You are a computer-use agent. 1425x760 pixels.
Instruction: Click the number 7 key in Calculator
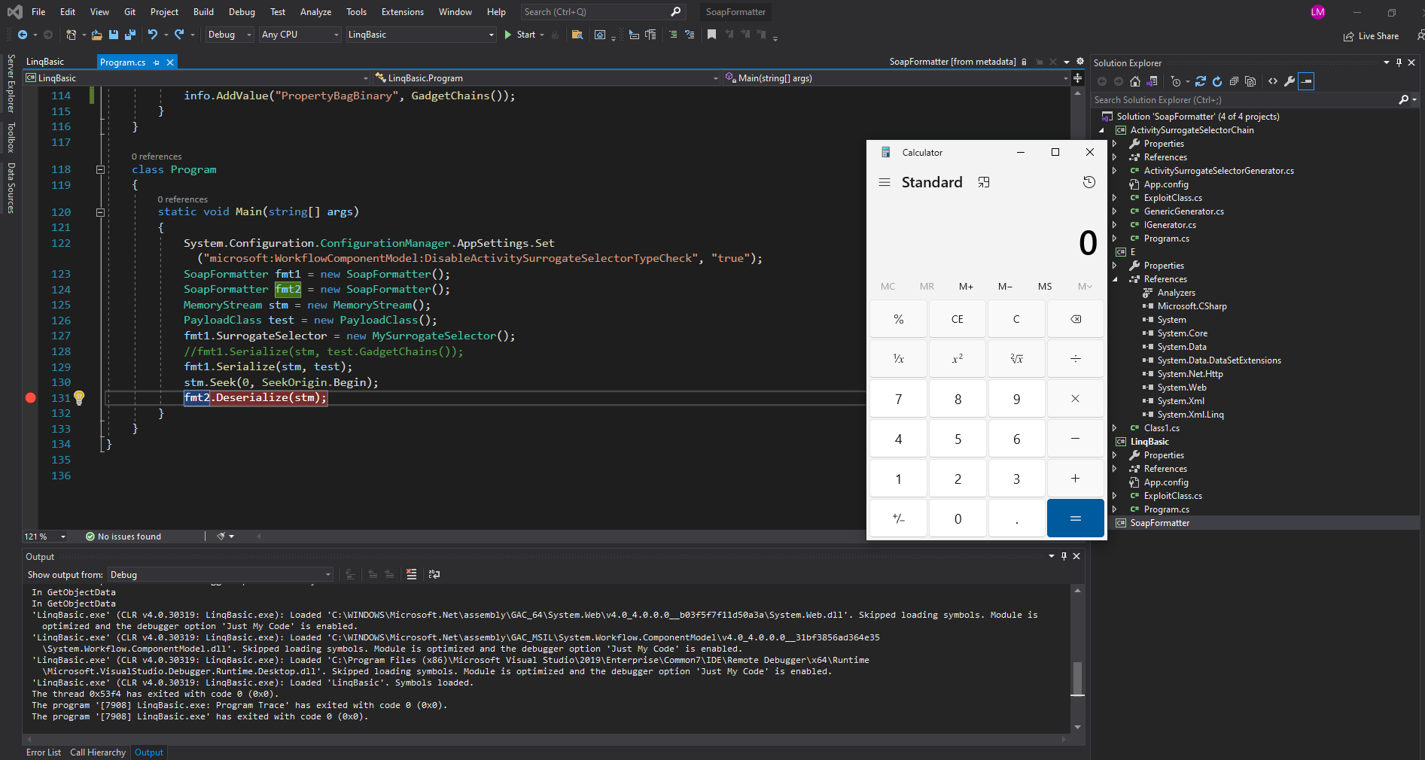(x=898, y=399)
